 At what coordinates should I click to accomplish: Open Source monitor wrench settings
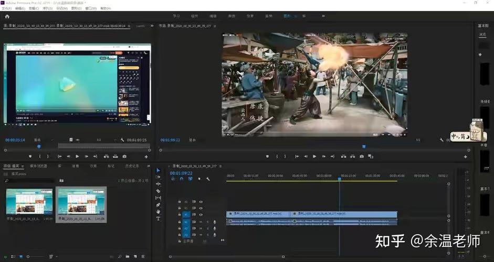(122, 140)
